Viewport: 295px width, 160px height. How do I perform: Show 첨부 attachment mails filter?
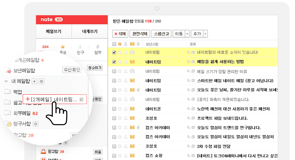(x=98, y=49)
